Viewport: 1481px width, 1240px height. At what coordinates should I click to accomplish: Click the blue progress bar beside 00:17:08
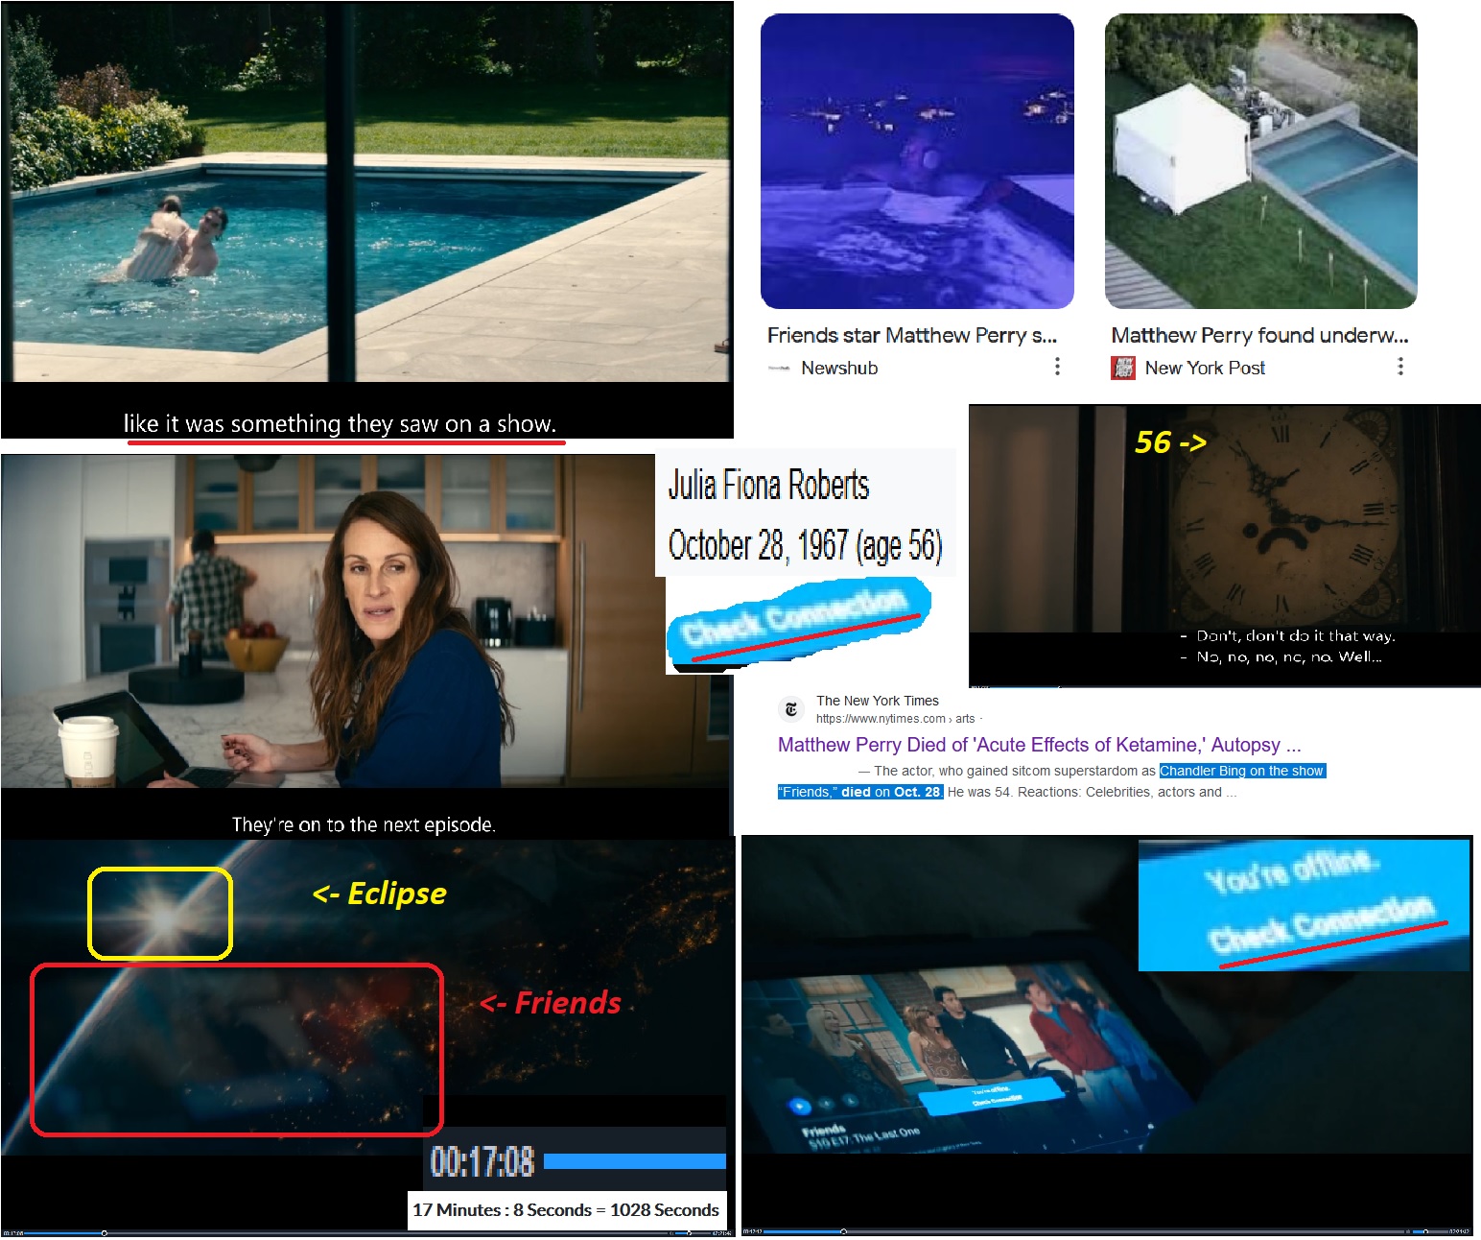pos(635,1161)
